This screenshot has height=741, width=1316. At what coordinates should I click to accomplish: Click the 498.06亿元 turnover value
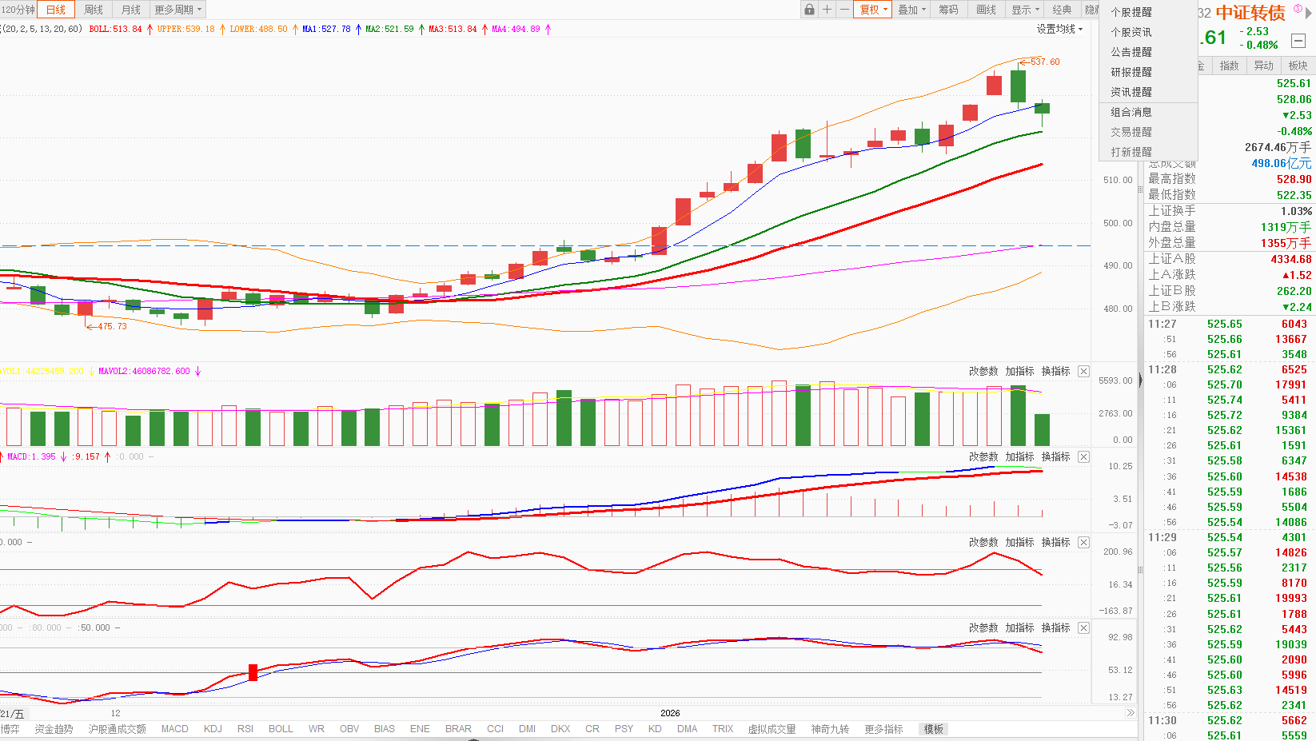(1282, 163)
